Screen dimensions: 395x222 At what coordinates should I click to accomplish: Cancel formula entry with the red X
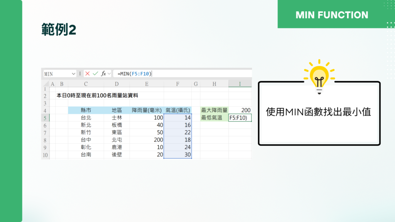88,74
